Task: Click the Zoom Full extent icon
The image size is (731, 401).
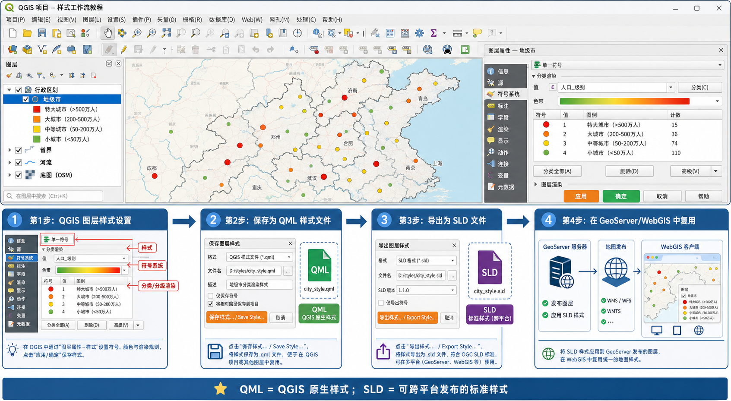Action: (x=166, y=33)
